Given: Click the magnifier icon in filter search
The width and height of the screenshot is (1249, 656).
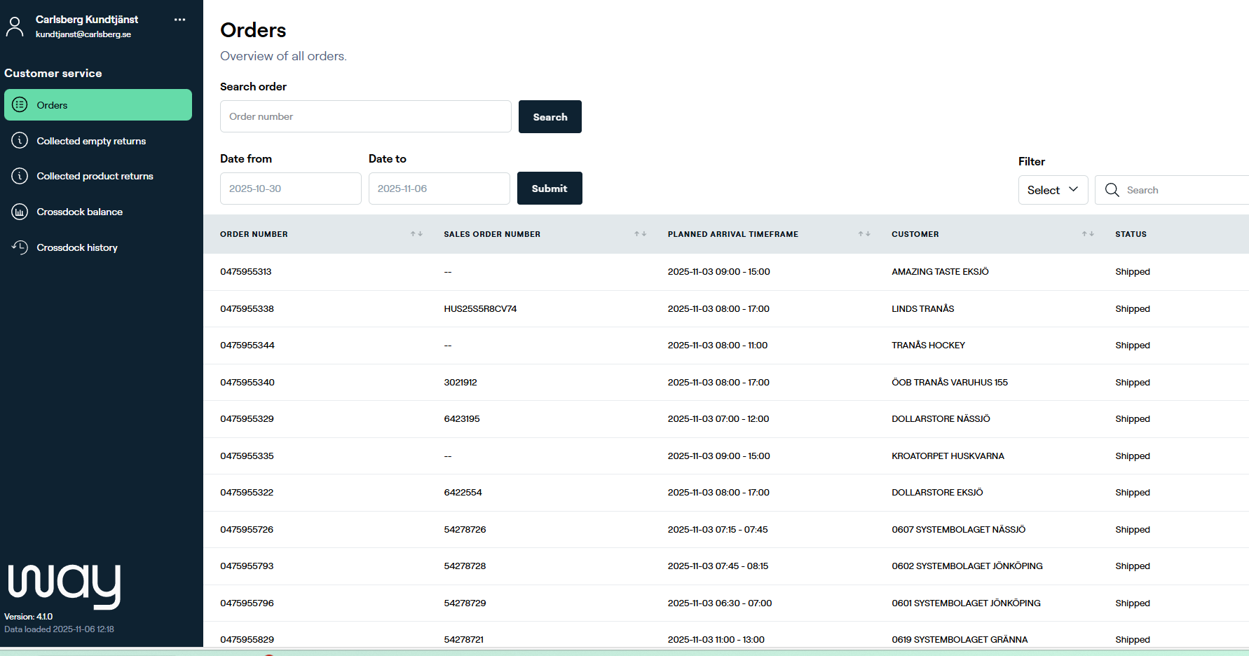Looking at the screenshot, I should pyautogui.click(x=1112, y=190).
